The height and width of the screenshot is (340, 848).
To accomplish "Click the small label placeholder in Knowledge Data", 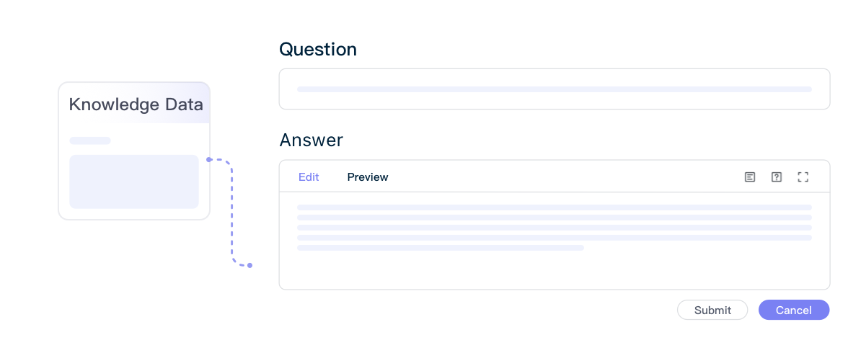I will point(89,140).
